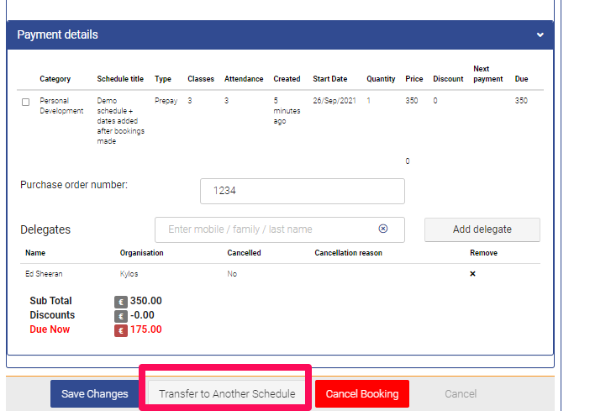Viewport: 611px width, 411px height.
Task: Click the Next payment column header
Action: coord(487,74)
